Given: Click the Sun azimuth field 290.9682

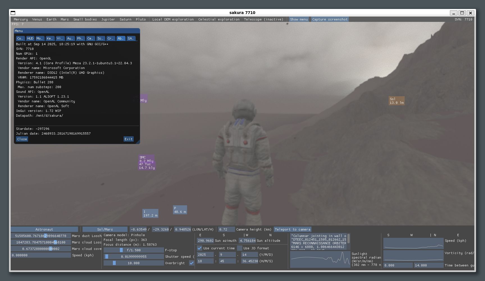Looking at the screenshot, I should 205,241.
